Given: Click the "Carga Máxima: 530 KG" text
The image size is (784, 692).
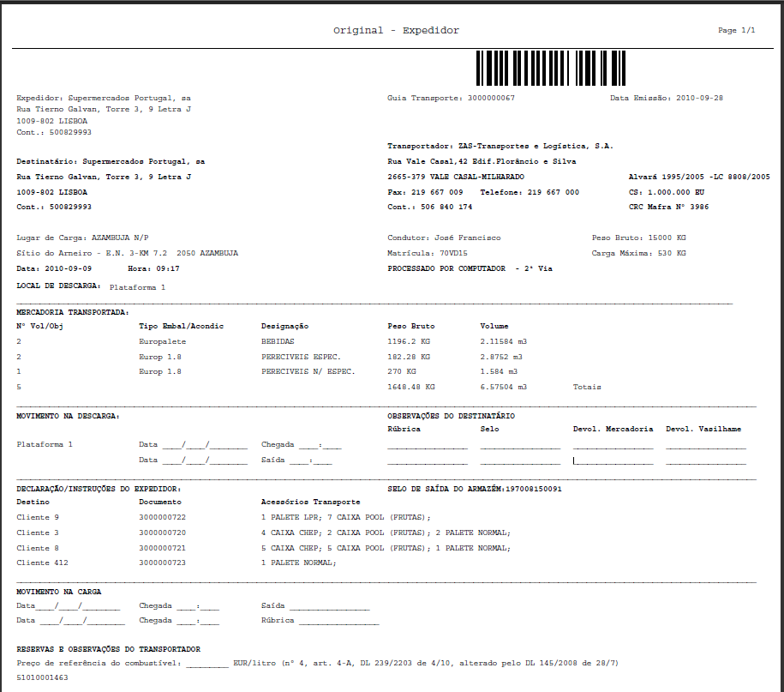Looking at the screenshot, I should pos(639,253).
